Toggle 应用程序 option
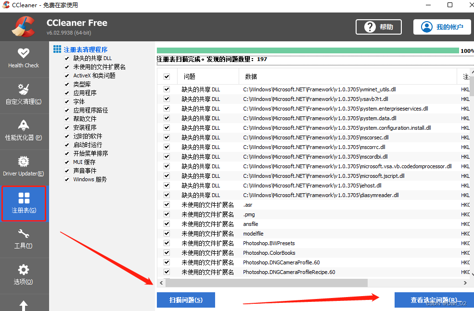The width and height of the screenshot is (474, 311). pos(67,93)
